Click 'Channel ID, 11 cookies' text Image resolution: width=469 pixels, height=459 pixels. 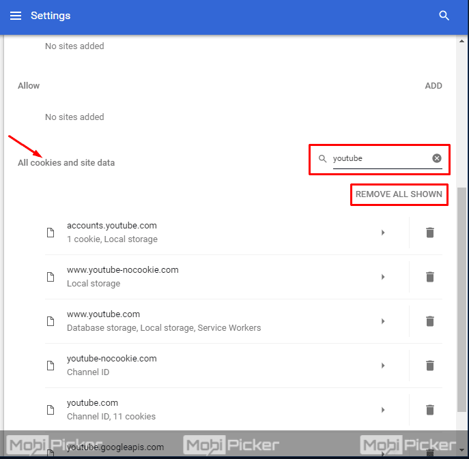click(x=111, y=416)
